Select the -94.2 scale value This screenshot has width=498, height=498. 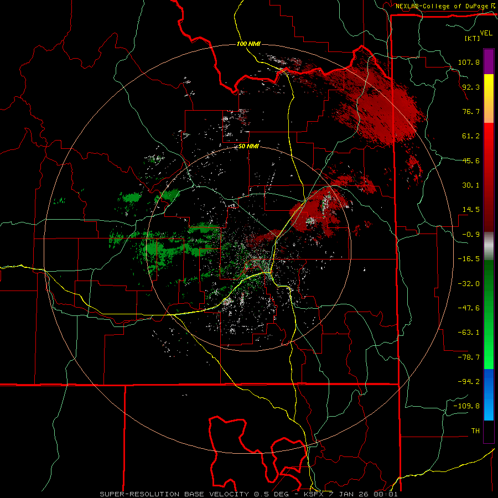(x=469, y=382)
